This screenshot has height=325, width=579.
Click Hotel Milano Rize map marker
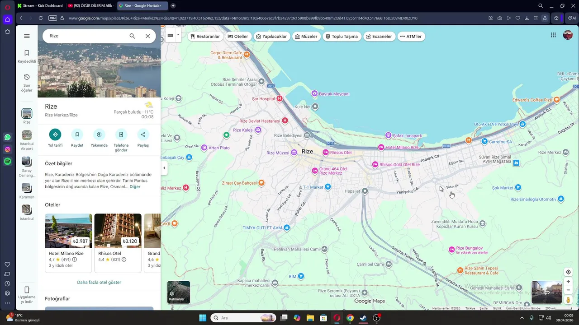tap(381, 148)
